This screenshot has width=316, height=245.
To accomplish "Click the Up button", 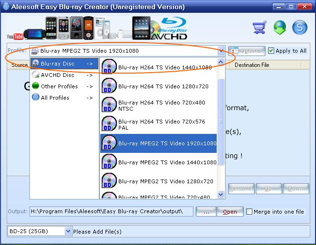I will 268,188.
